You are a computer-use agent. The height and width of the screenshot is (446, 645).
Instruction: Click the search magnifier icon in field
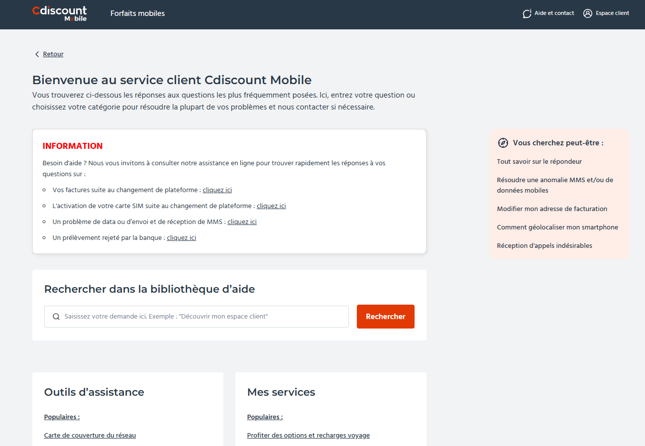[56, 317]
